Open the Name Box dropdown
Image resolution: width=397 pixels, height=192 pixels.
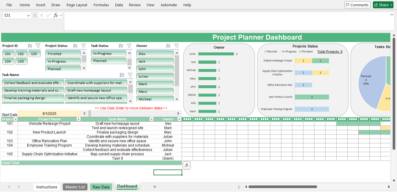coord(28,15)
